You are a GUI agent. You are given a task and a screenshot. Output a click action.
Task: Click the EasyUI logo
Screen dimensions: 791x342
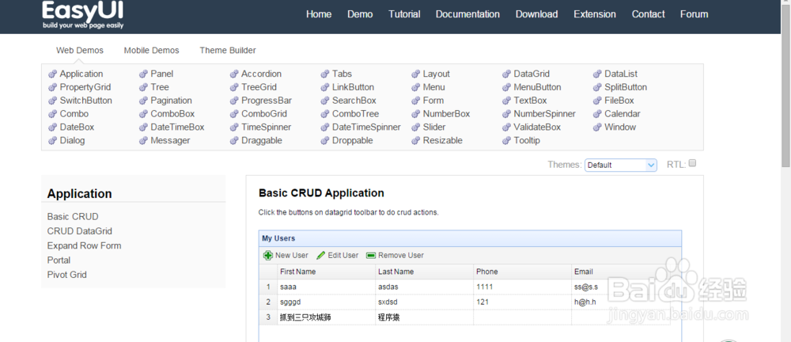coord(83,15)
